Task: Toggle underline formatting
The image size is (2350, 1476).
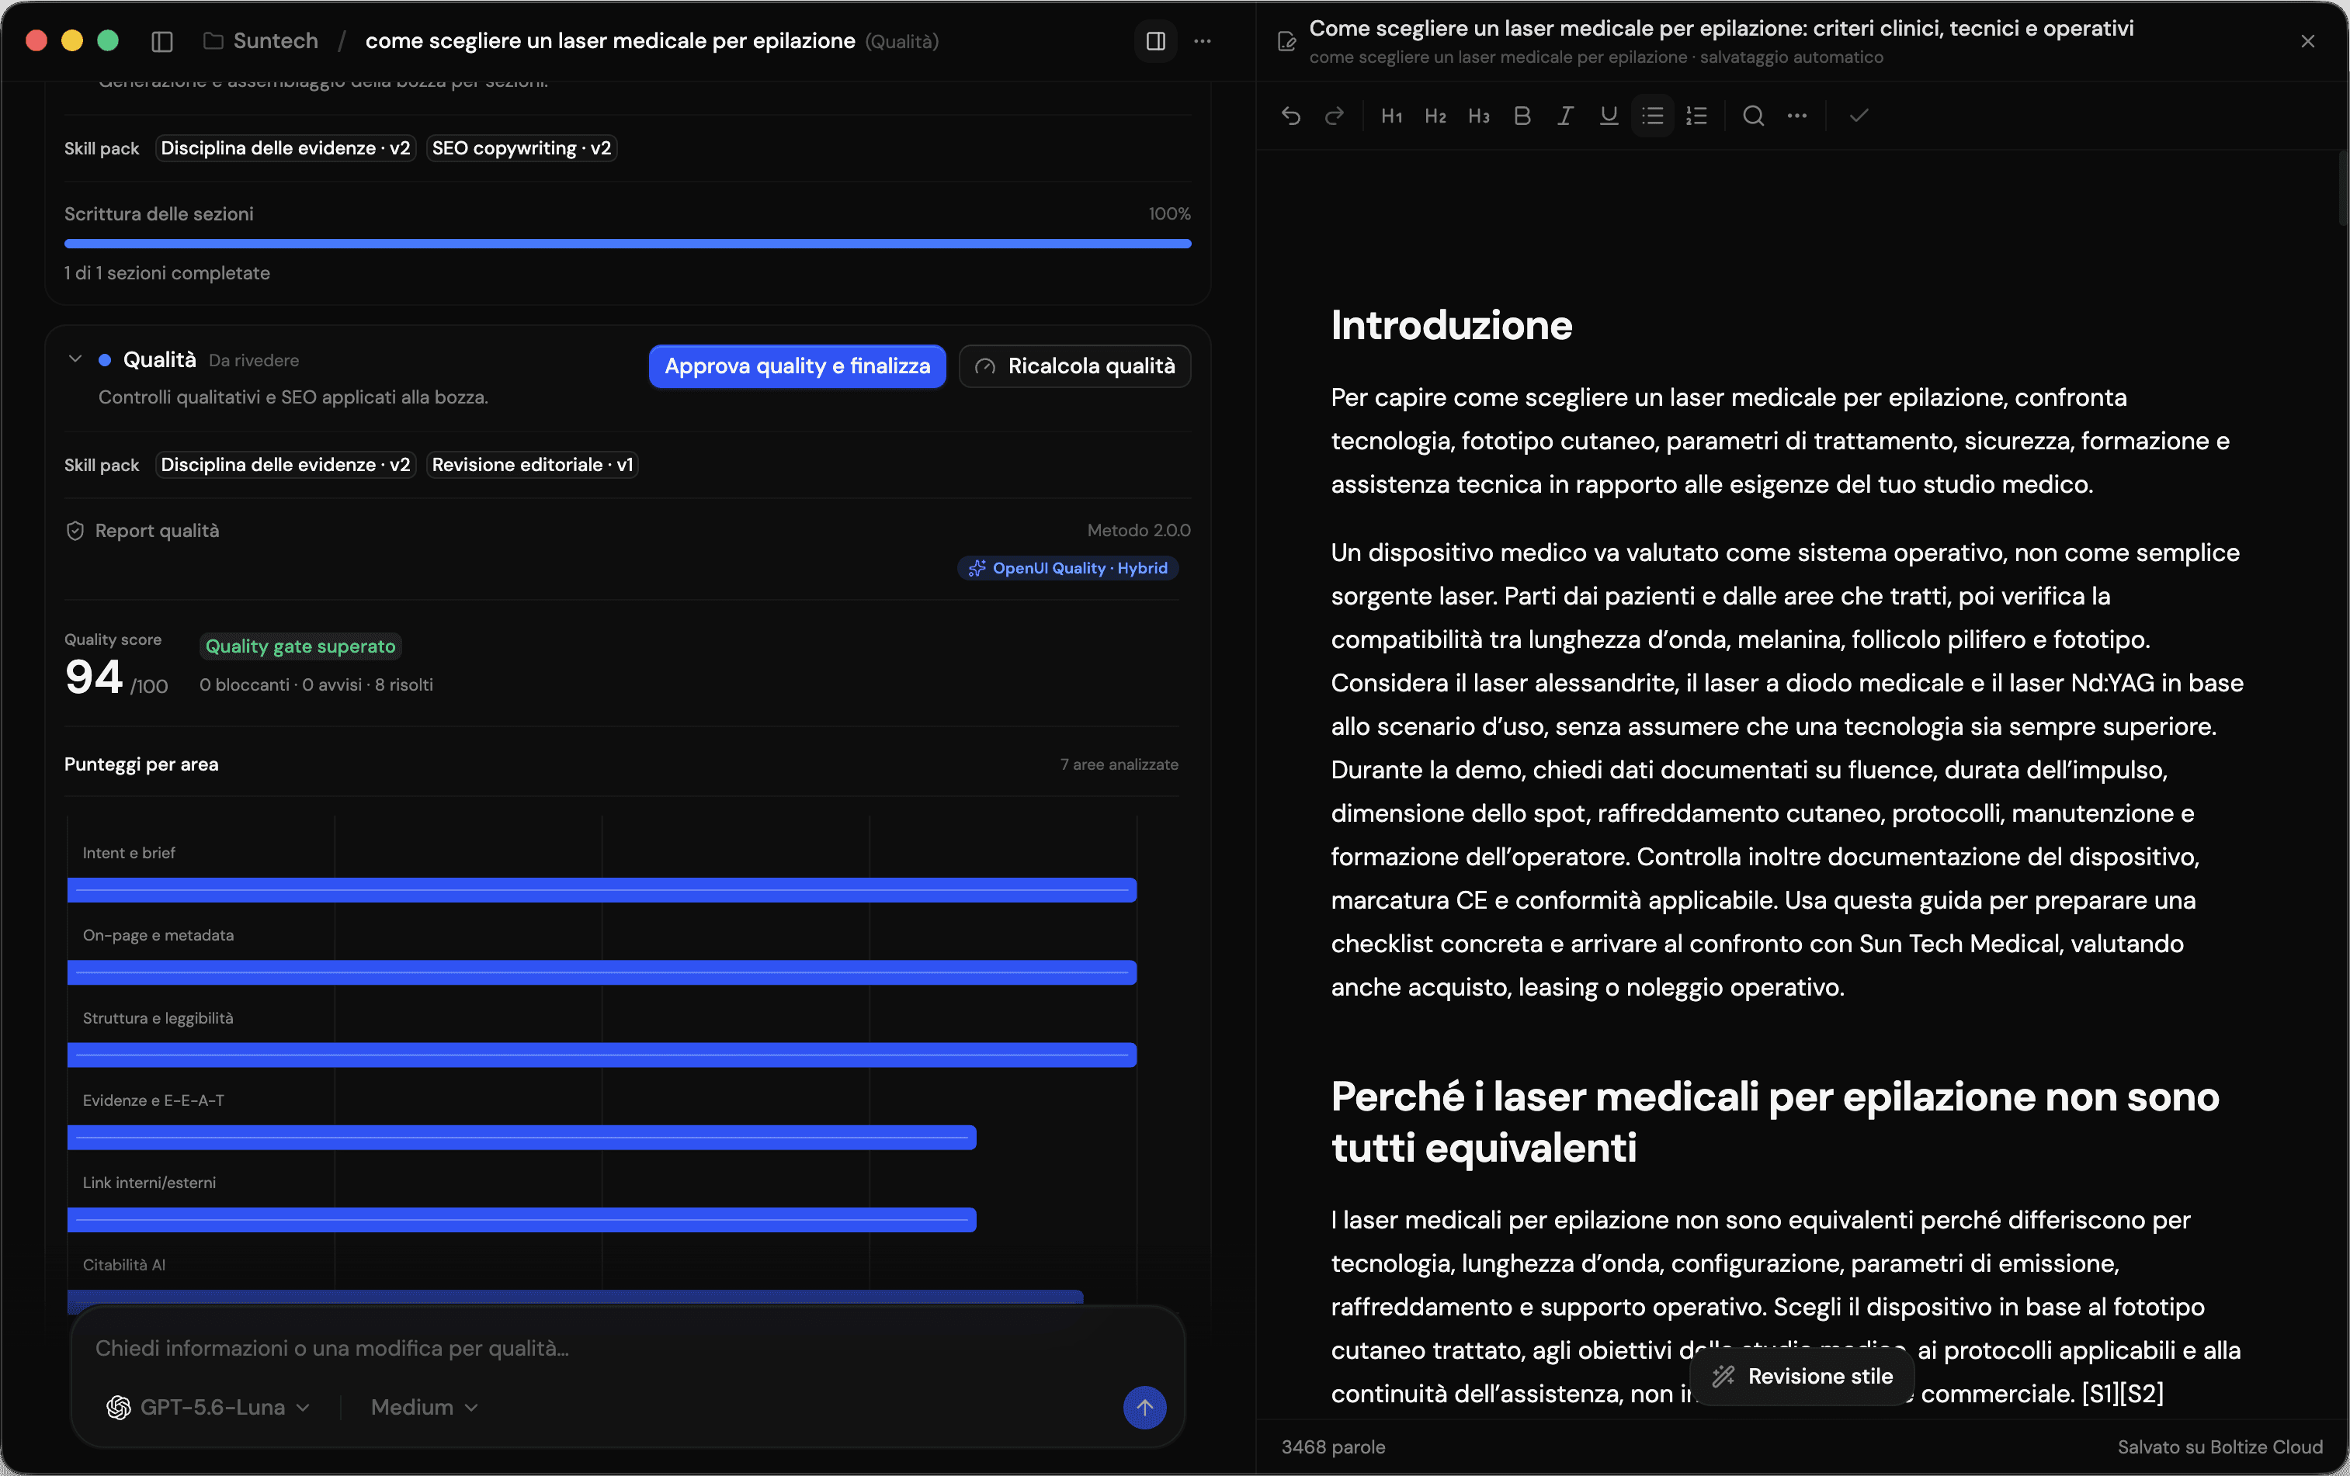Action: click(x=1609, y=116)
